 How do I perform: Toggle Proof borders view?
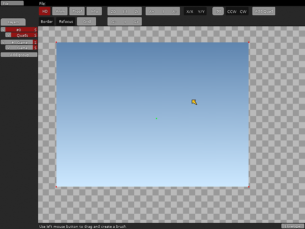77,11
